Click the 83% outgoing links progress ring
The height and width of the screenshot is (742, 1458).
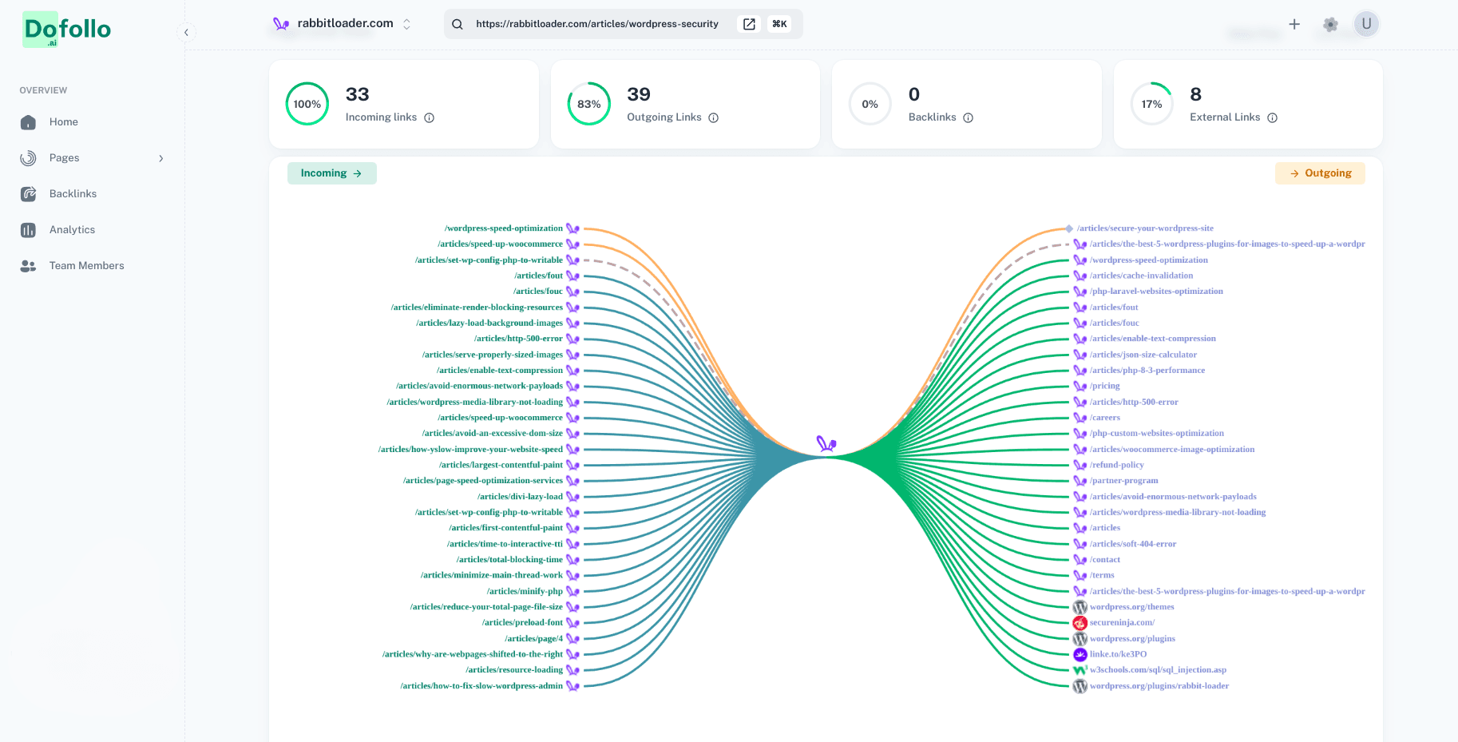[x=589, y=104]
